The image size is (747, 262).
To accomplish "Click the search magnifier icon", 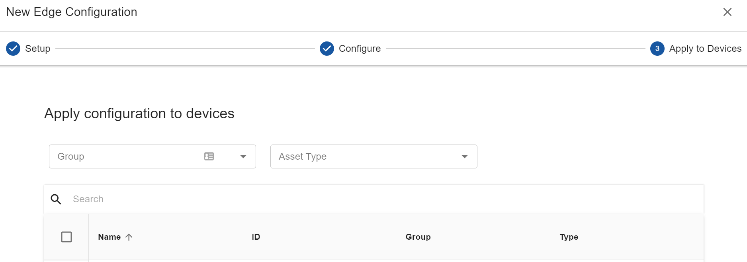I will coord(56,199).
